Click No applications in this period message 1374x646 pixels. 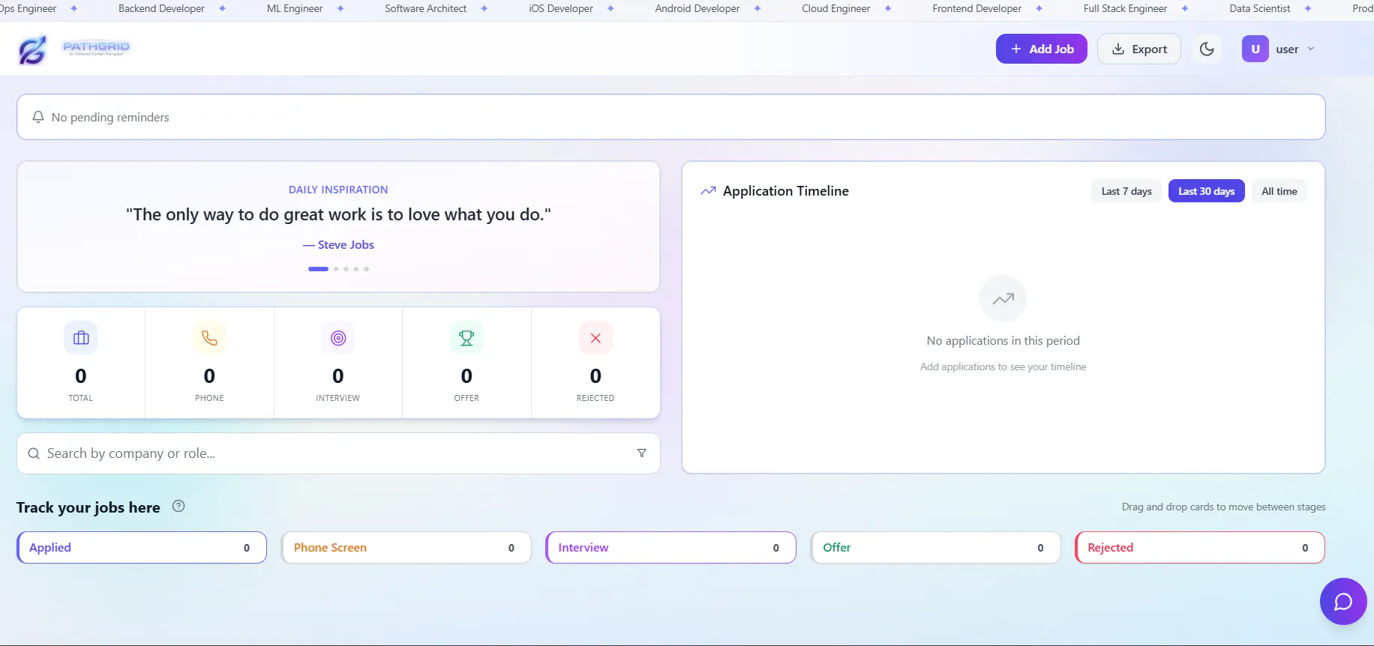1003,341
